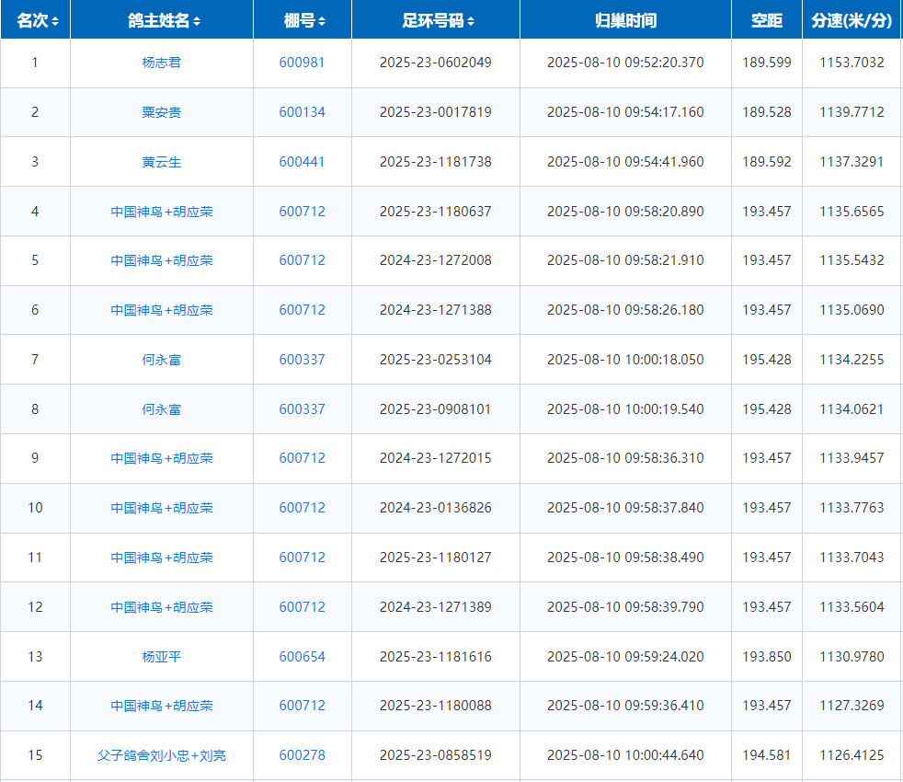Click loft number 600981

click(x=302, y=63)
